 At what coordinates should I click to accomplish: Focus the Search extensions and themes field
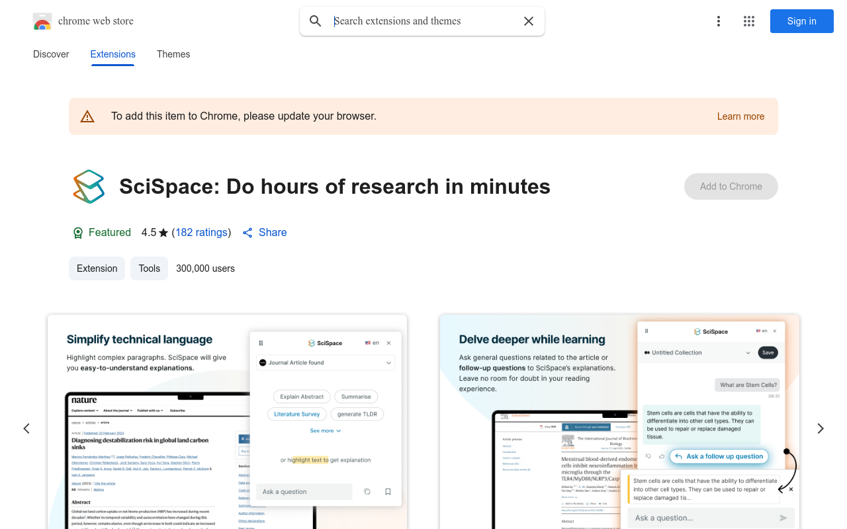[x=423, y=21]
